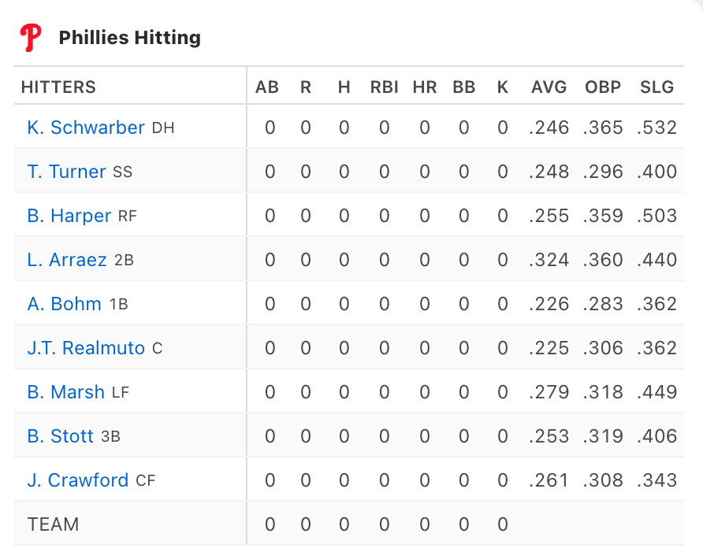Click the AB column header
The width and height of the screenshot is (703, 548).
(267, 87)
